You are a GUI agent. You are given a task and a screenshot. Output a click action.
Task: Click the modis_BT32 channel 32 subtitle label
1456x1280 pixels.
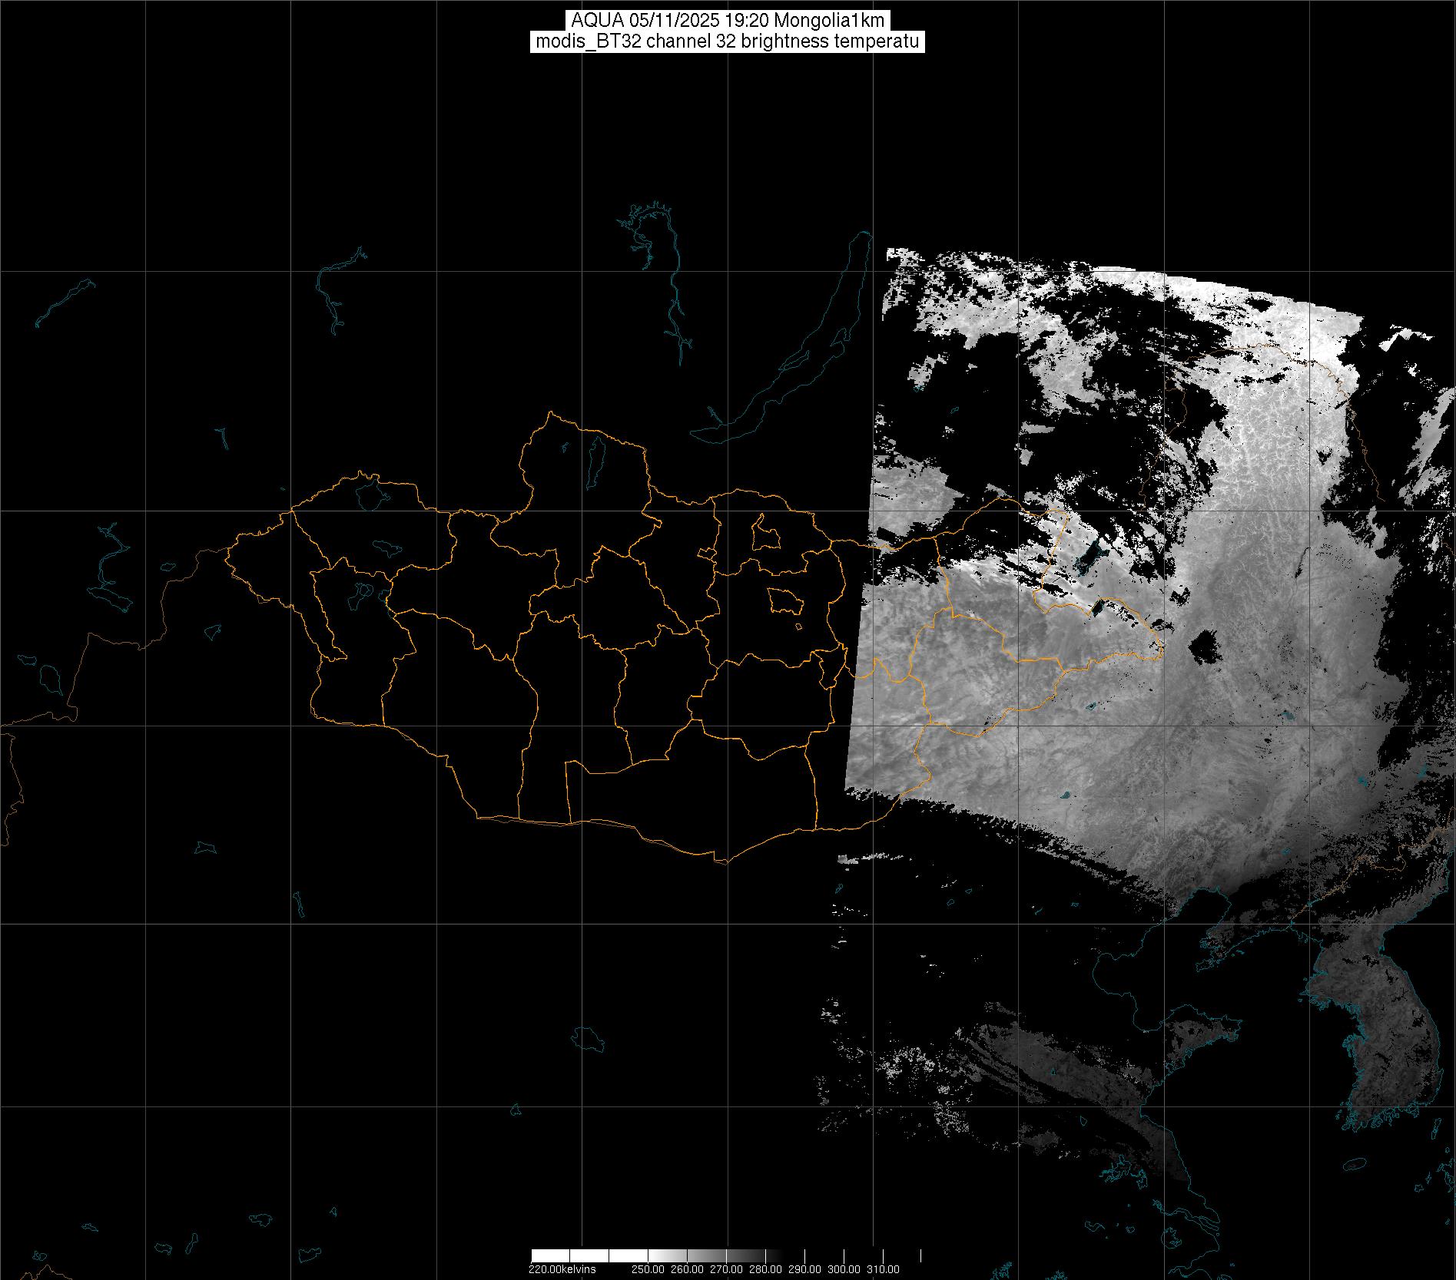point(728,41)
